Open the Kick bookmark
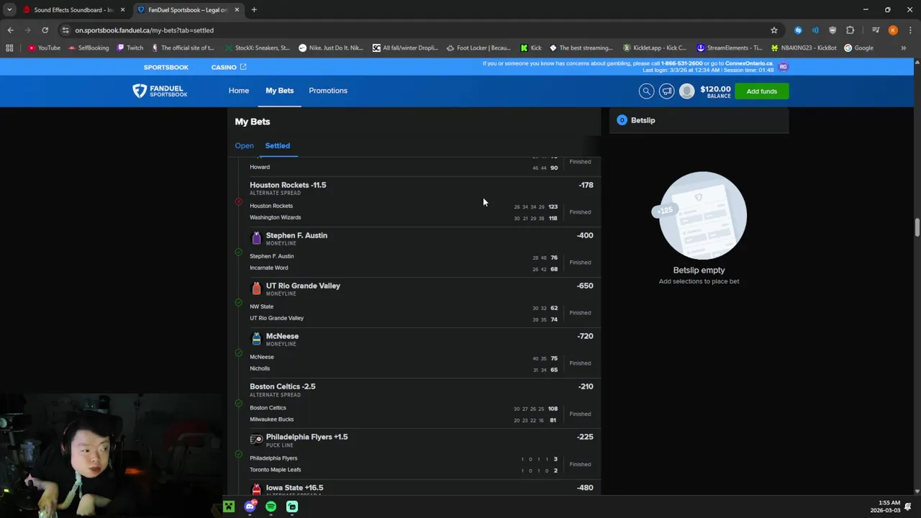921x518 pixels. pyautogui.click(x=531, y=48)
